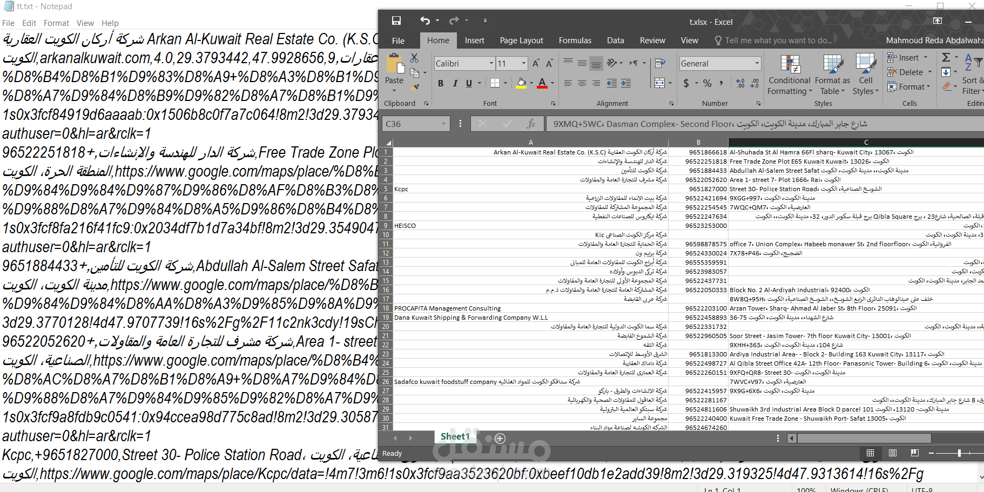The image size is (984, 492).
Task: Pick the yellow Fill Color swatch
Action: [x=521, y=83]
